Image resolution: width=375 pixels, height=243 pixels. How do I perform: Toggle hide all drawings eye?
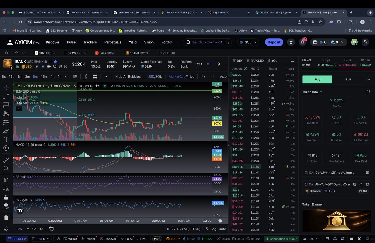pyautogui.click(x=6, y=206)
